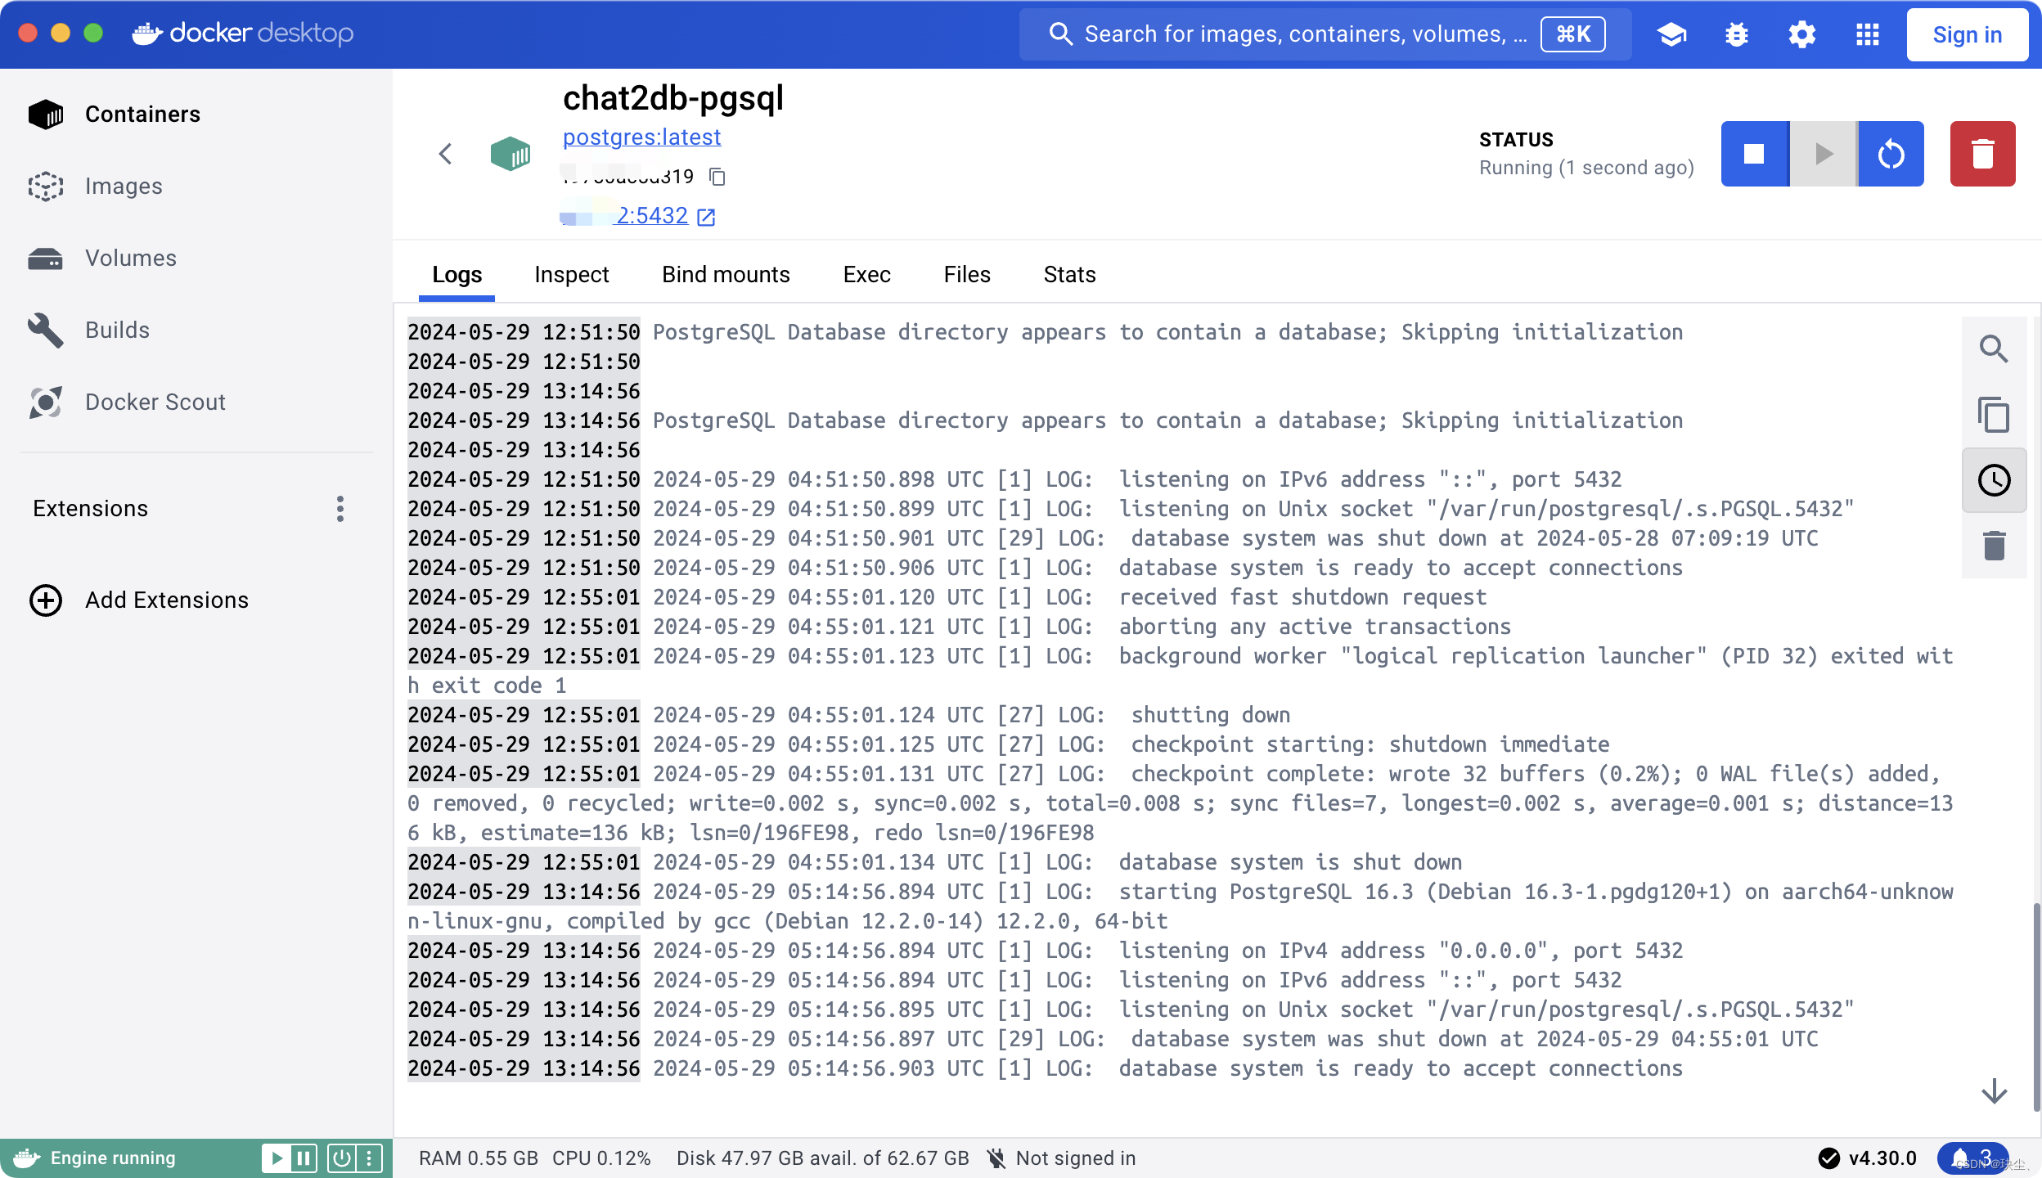
Task: Switch to the Logs tab
Action: click(457, 275)
